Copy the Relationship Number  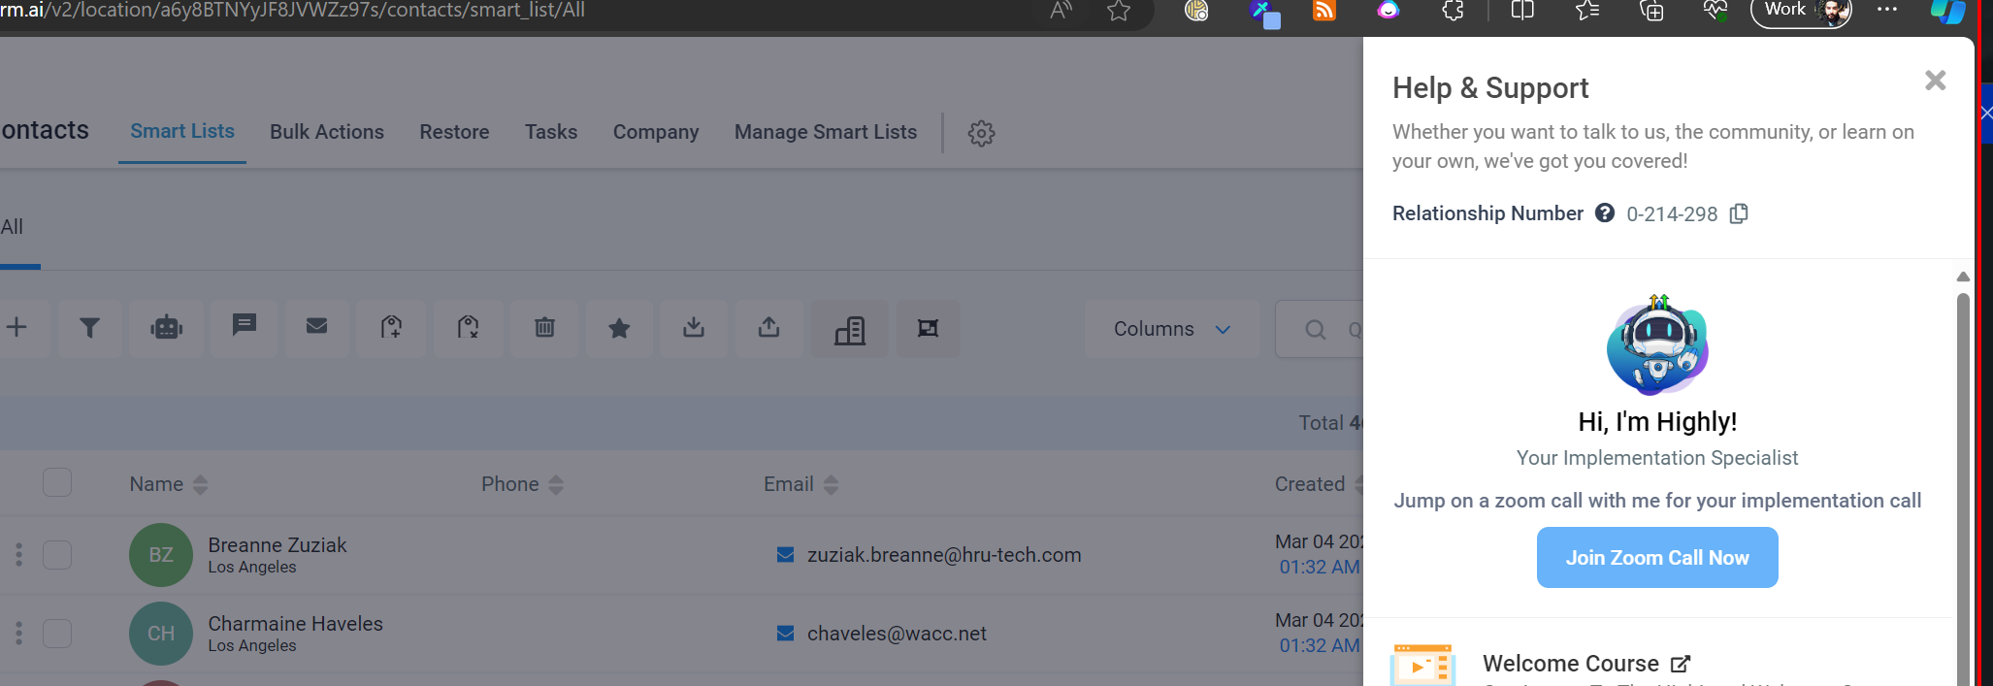point(1739,213)
